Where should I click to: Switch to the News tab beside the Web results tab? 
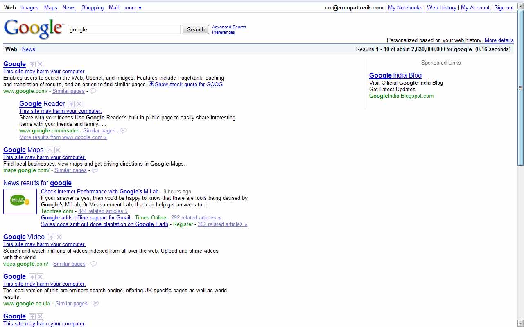29,49
